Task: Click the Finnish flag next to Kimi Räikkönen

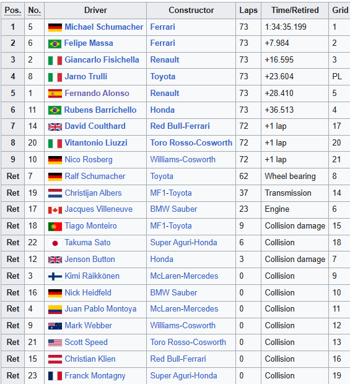Action: pos(55,277)
